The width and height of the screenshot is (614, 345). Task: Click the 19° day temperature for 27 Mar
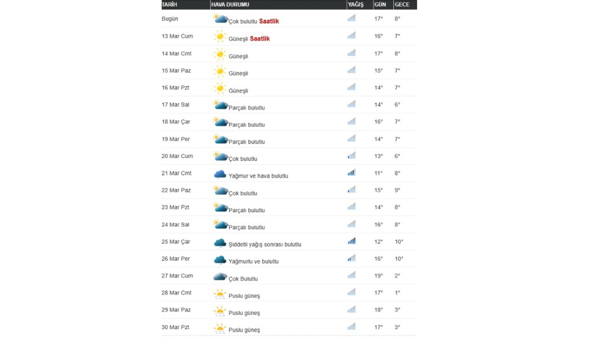(x=378, y=276)
